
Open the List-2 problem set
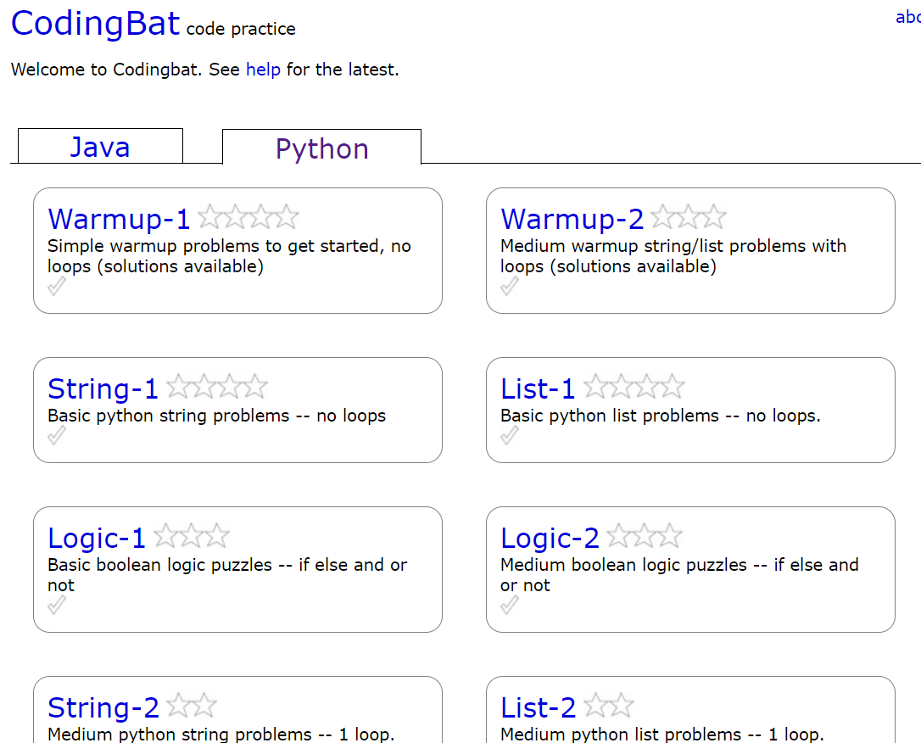(538, 707)
